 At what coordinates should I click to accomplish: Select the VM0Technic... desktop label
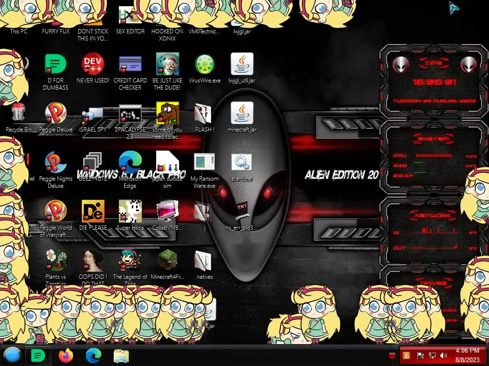pos(204,31)
